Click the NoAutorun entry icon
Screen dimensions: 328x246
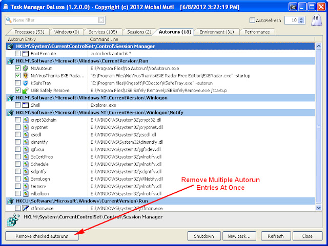(25, 69)
